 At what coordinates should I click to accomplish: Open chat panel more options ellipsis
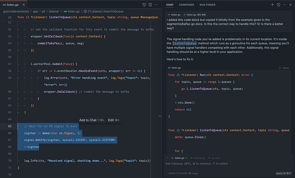[x=285, y=5]
